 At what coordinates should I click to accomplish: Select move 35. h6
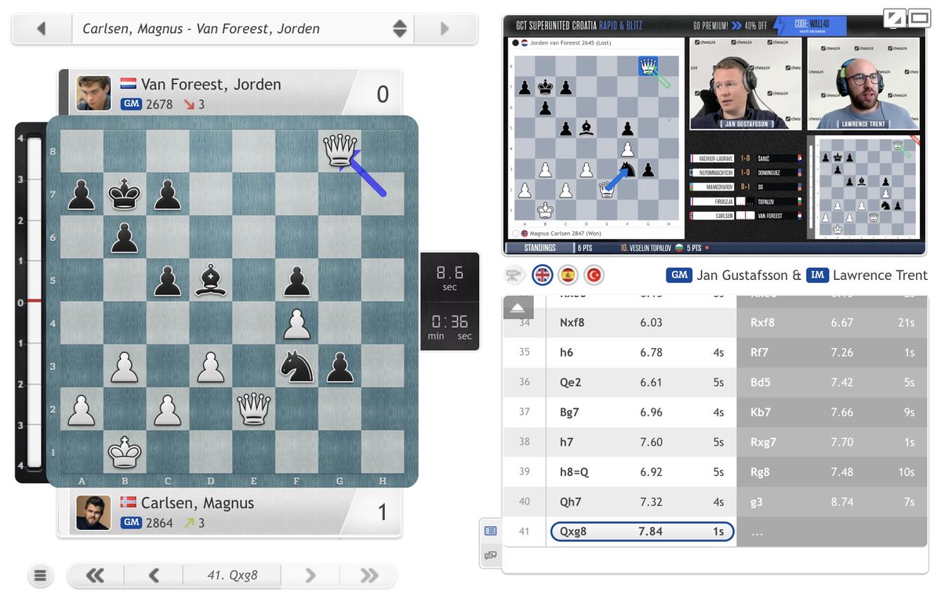click(x=641, y=352)
